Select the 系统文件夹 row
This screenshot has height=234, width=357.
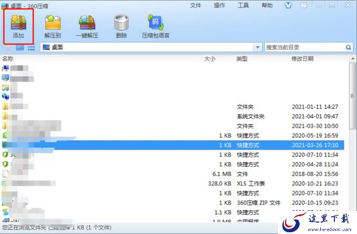[173, 116]
